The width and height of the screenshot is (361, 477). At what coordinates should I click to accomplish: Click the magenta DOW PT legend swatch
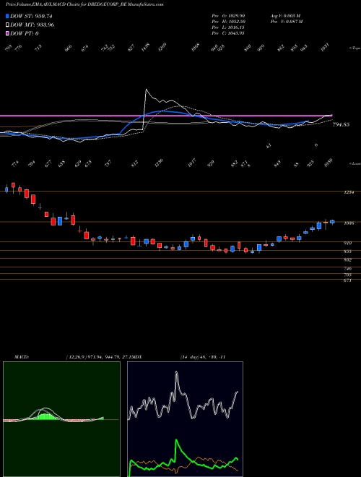tap(8, 33)
